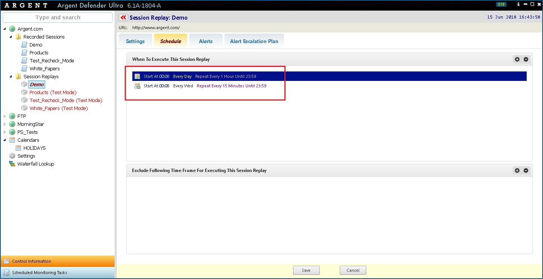
Task: Click the D3B badge in the title bar
Action: click(x=501, y=5)
